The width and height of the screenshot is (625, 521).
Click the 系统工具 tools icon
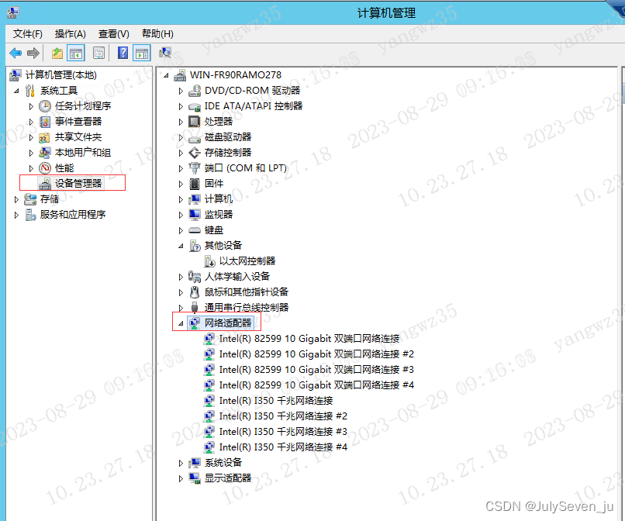(x=30, y=91)
